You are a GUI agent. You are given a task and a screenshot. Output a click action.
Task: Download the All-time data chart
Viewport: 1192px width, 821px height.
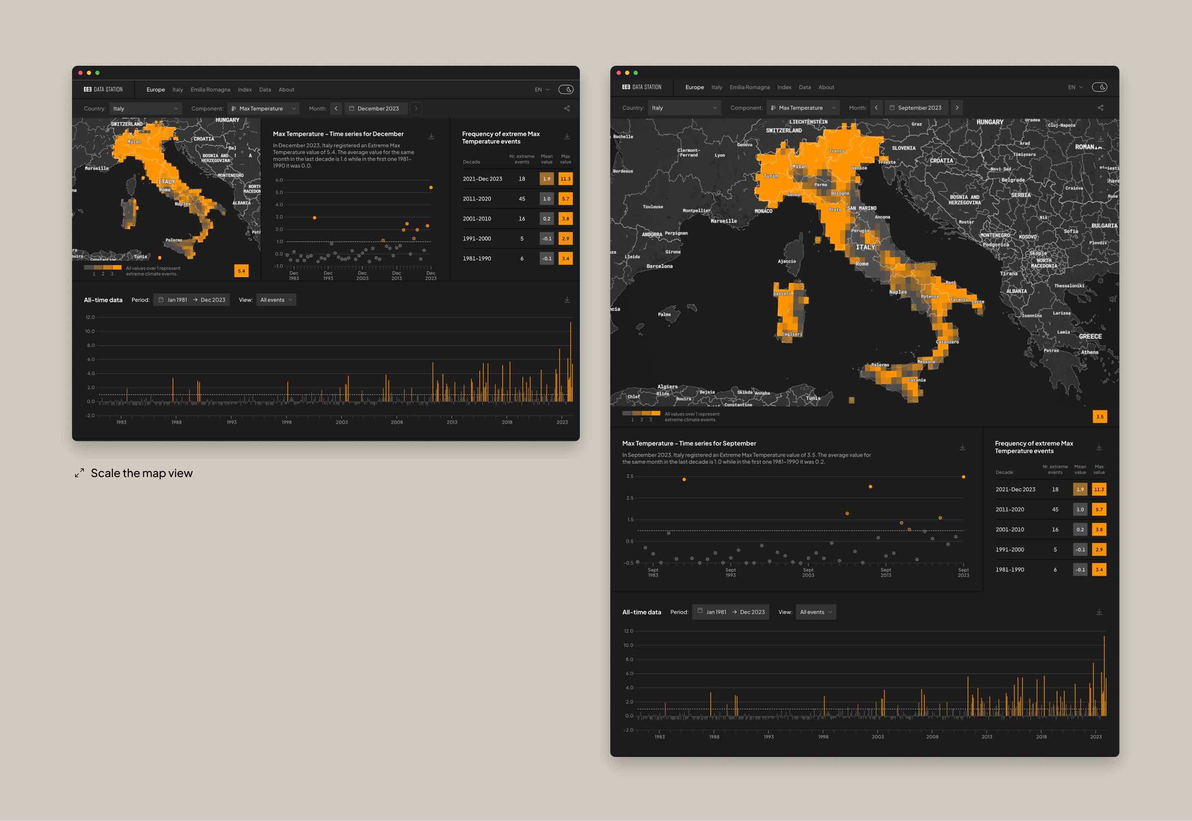pos(567,299)
